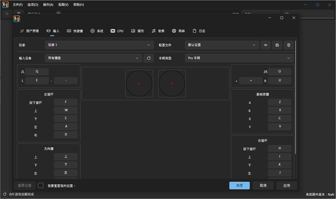Click the left analog stick preview circle
The width and height of the screenshot is (336, 199).
(x=139, y=84)
